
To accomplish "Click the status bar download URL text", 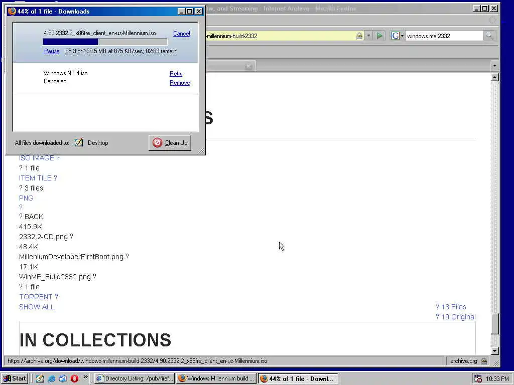I will coord(138,361).
